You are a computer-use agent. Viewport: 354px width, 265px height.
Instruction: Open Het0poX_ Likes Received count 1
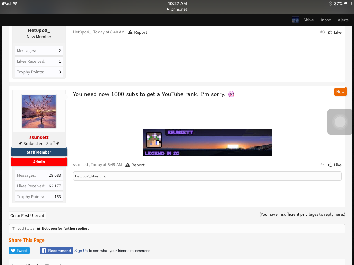(x=60, y=61)
